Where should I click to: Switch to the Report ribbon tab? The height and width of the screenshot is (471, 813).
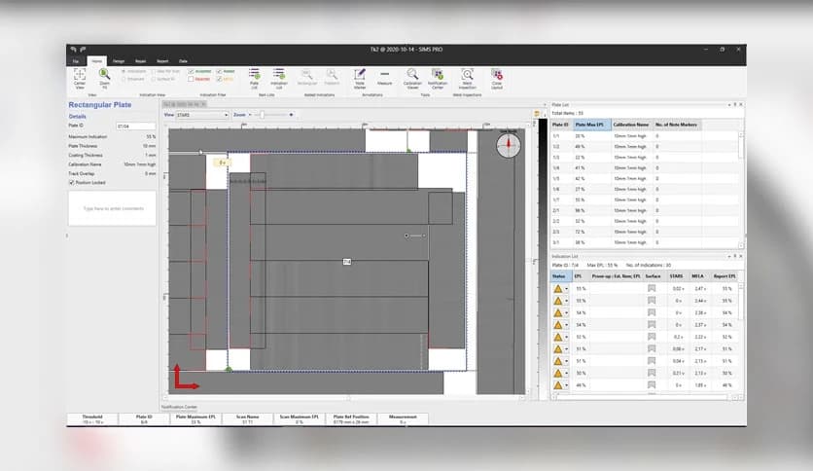(x=162, y=60)
